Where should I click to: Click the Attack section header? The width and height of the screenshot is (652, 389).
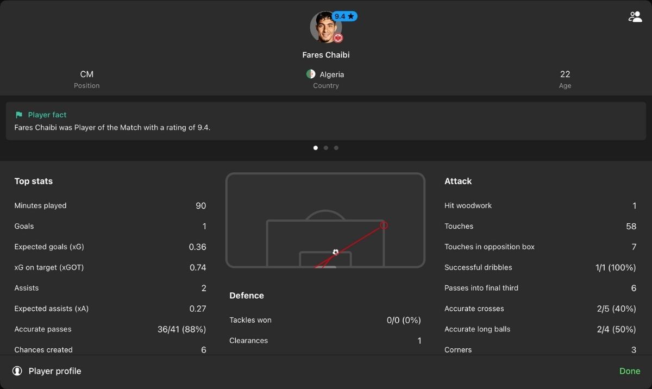click(458, 181)
